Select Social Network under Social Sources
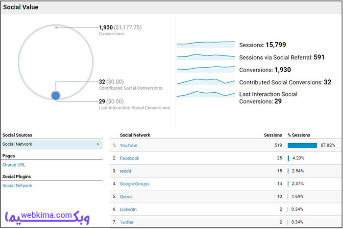The width and height of the screenshot is (343, 229). click(51, 144)
